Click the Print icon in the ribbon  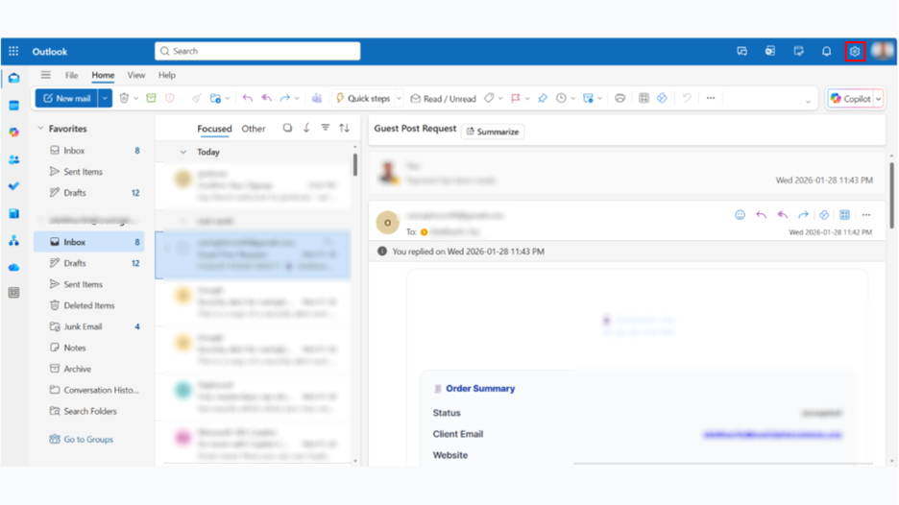point(620,98)
